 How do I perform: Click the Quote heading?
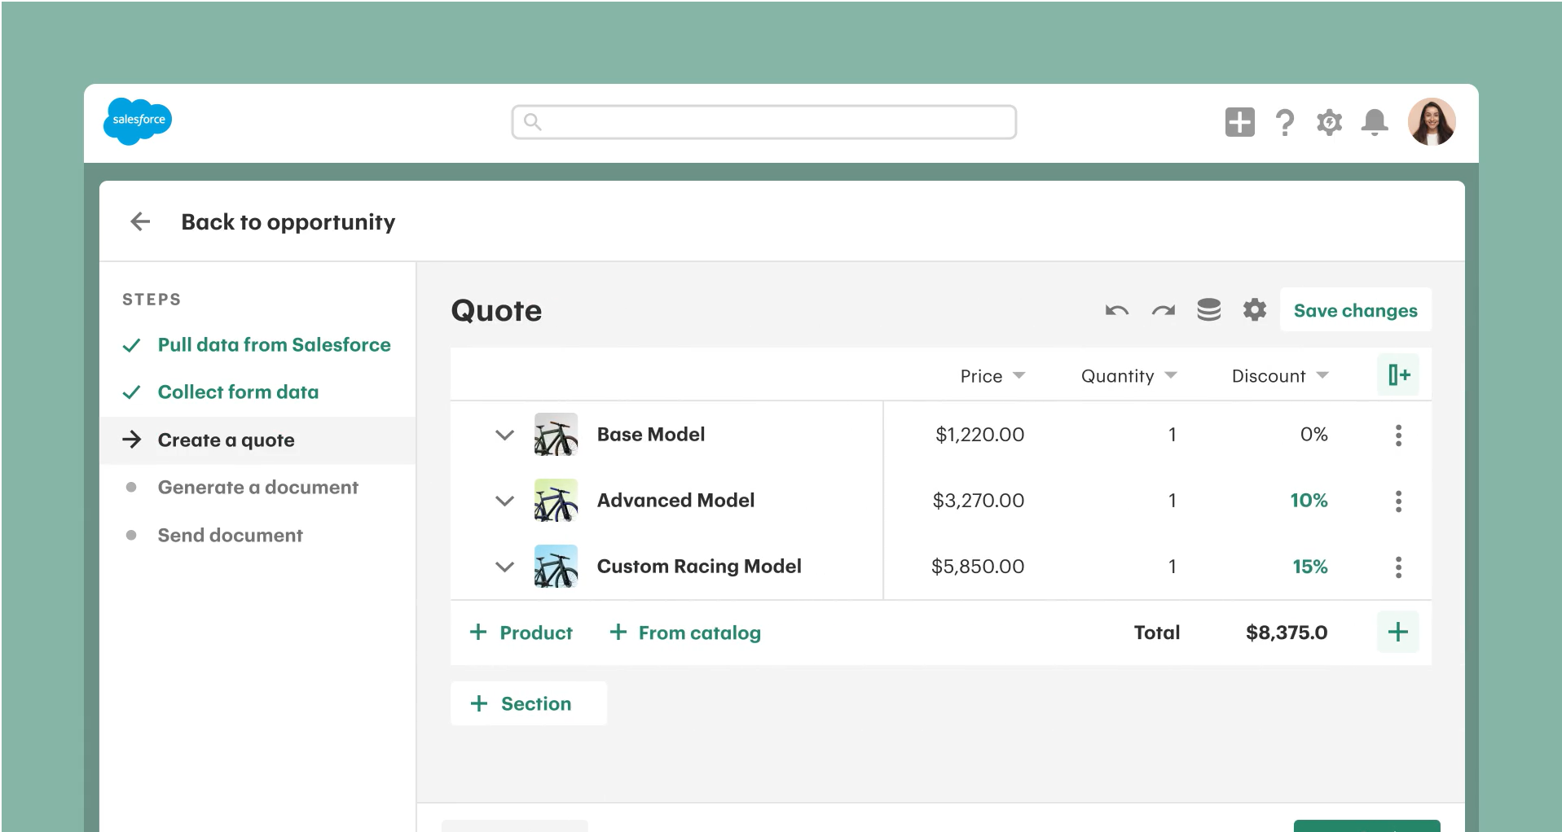pyautogui.click(x=496, y=311)
